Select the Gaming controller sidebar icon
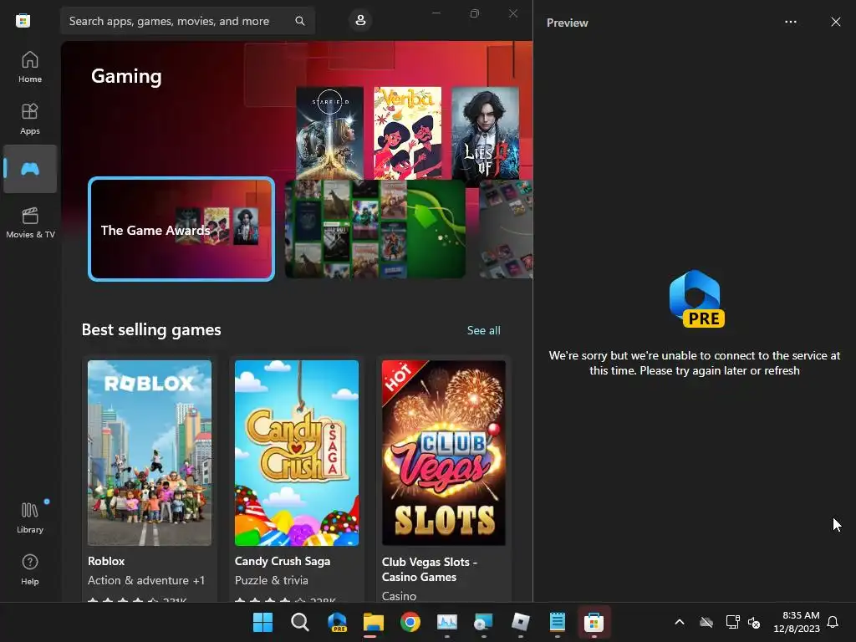The height and width of the screenshot is (642, 856). [30, 169]
